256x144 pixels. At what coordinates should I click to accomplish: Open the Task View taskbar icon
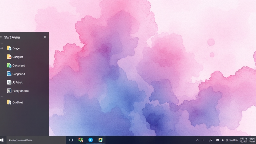pyautogui.click(x=71, y=140)
